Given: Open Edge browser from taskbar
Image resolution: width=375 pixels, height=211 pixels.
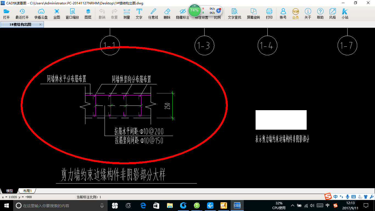Looking at the screenshot, I should (143, 206).
